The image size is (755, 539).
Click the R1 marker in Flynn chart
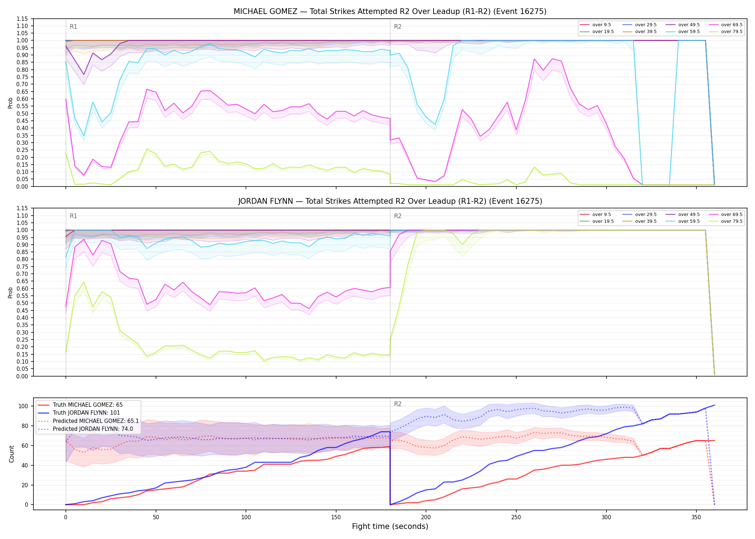pyautogui.click(x=73, y=216)
